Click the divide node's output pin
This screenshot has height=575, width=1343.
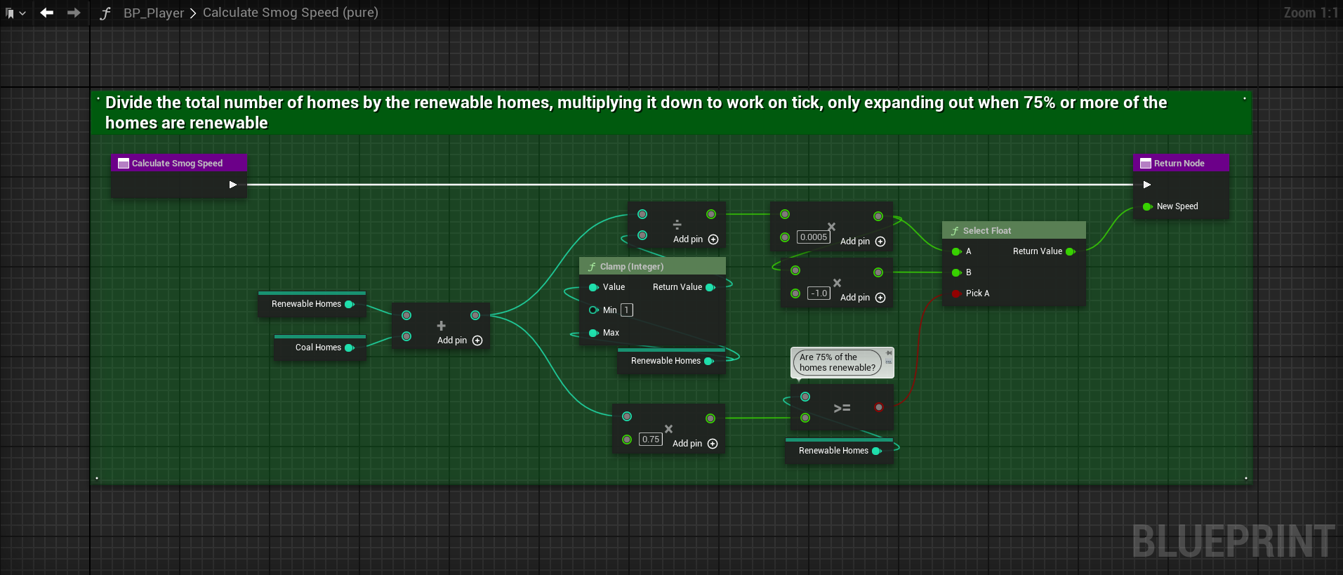(711, 214)
